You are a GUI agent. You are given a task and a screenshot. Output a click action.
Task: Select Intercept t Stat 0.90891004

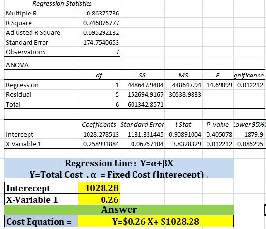click(183, 135)
